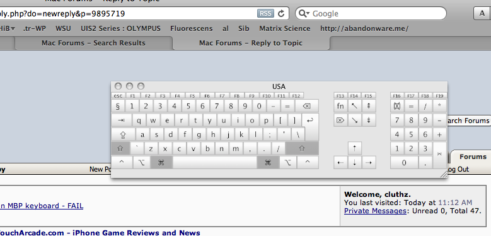Click the numpad 0 key
This screenshot has height=236, width=491.
tap(404, 163)
